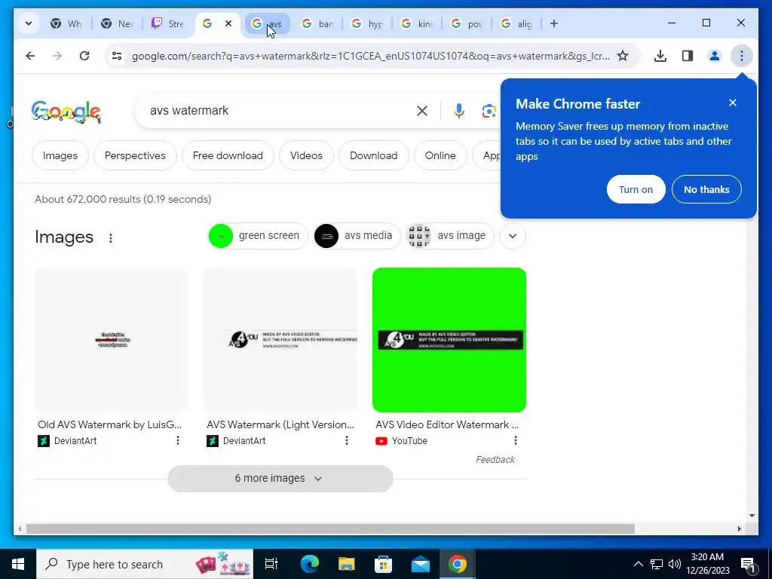Filter results by Images
The height and width of the screenshot is (579, 772).
[x=60, y=155]
